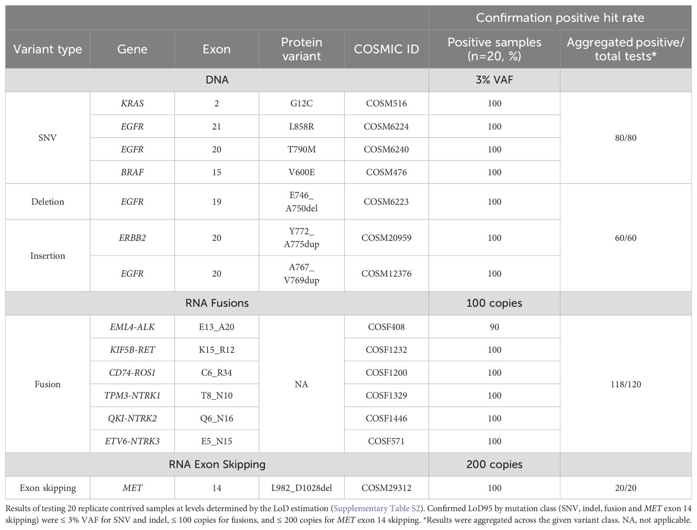Click the 200 copies header cell

coord(494,465)
